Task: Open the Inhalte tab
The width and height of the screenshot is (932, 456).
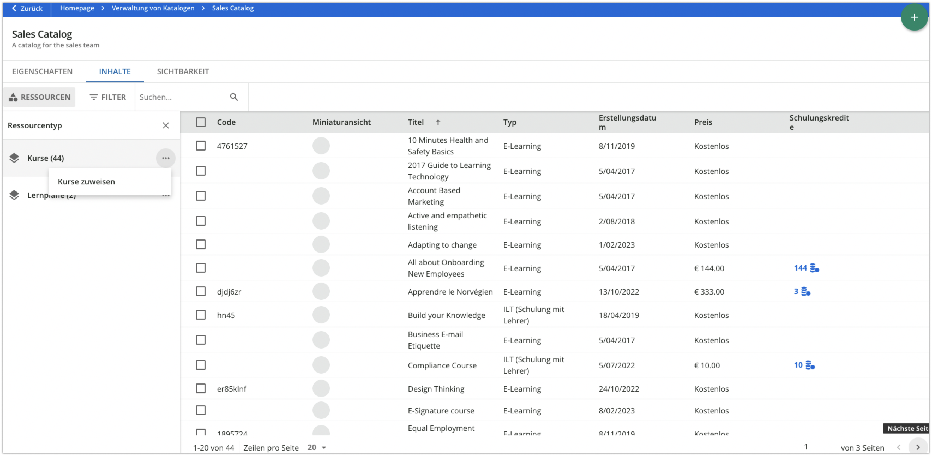Action: [115, 72]
